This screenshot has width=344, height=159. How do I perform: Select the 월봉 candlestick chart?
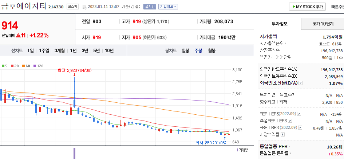[212, 51]
